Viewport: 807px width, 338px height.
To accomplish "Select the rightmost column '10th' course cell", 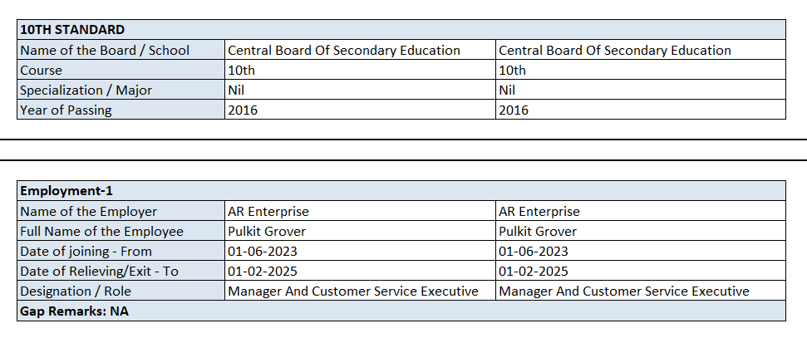I will (x=513, y=70).
